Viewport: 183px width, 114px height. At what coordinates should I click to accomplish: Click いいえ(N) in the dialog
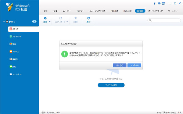(x=134, y=65)
